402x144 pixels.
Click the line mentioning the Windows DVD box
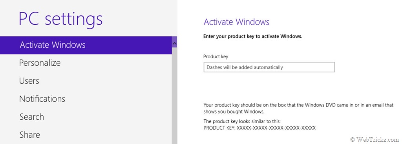[x=298, y=105]
